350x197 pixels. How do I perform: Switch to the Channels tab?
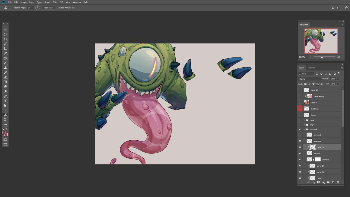311,68
